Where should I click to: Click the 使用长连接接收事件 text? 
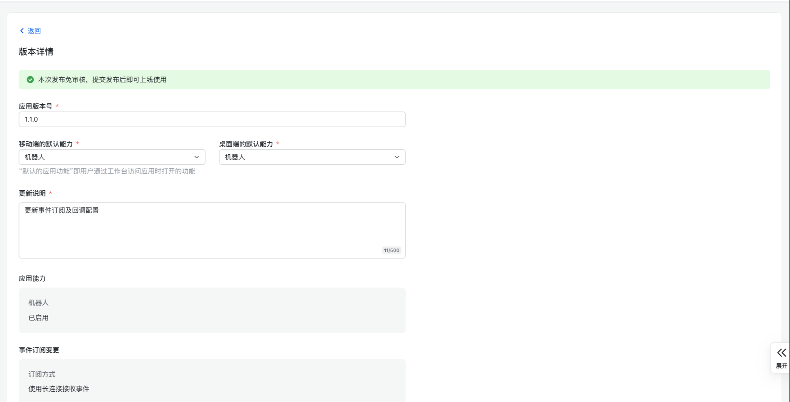click(x=59, y=389)
